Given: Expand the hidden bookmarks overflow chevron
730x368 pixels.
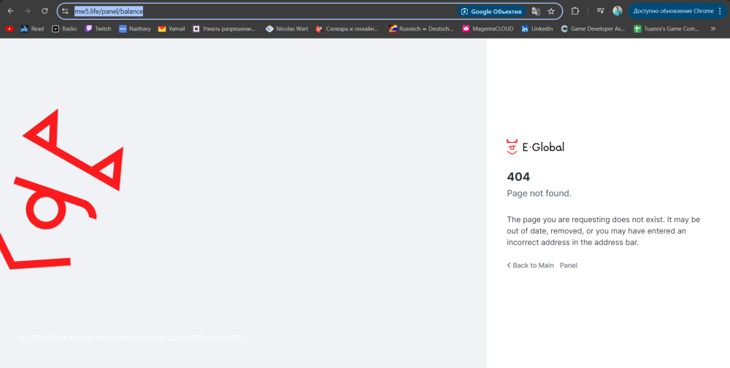Looking at the screenshot, I should pyautogui.click(x=713, y=28).
